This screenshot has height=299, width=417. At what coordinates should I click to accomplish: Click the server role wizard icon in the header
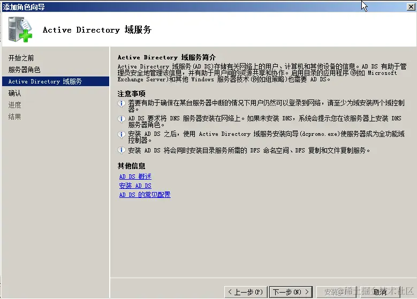point(20,29)
